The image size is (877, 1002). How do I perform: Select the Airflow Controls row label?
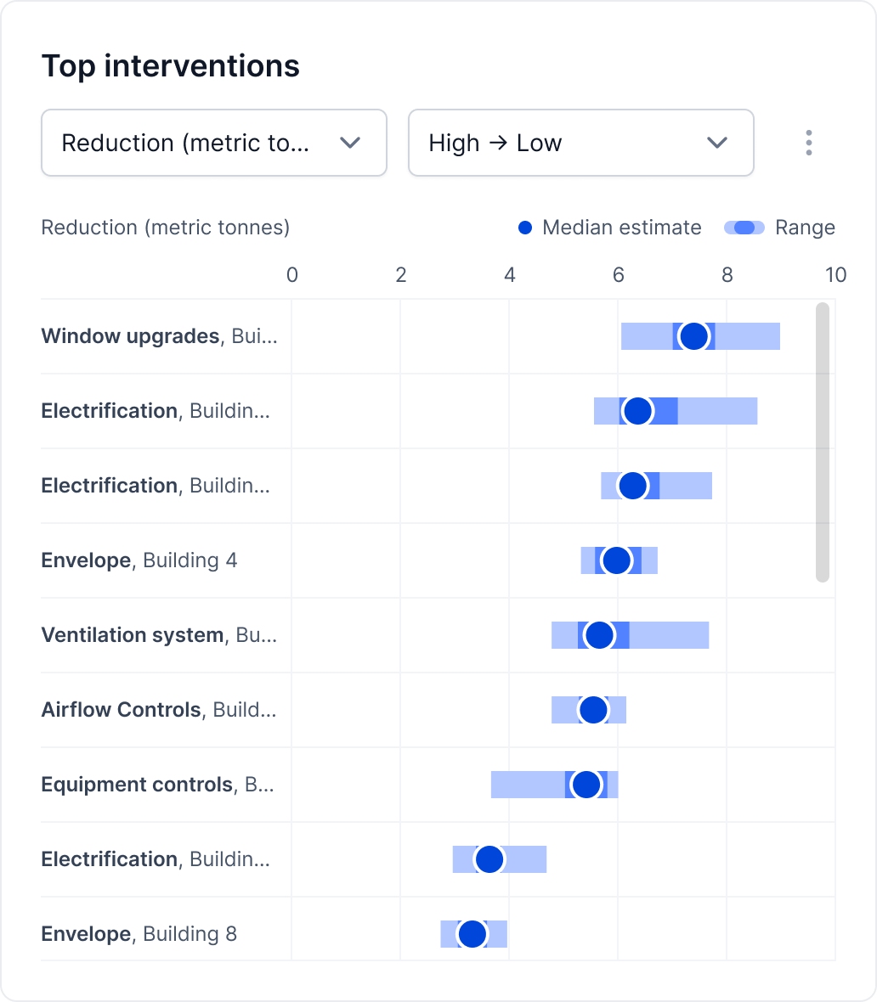(x=159, y=710)
